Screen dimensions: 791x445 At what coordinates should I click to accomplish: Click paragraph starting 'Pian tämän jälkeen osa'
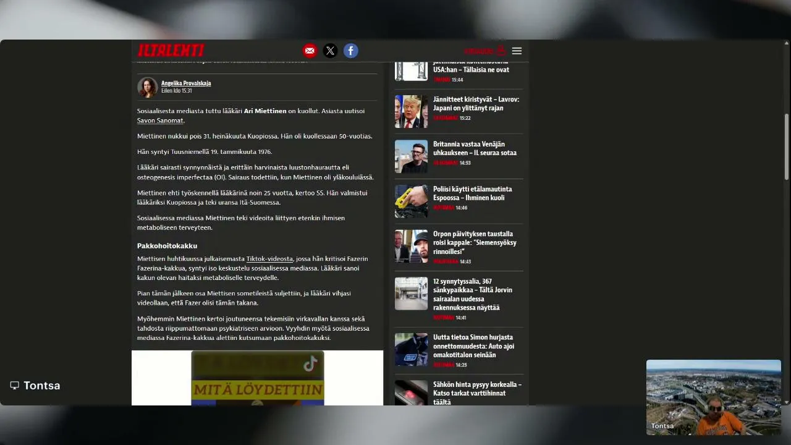[x=244, y=298]
